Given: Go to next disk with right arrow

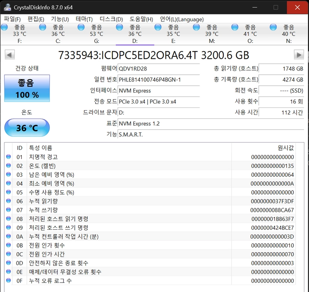Looking at the screenshot, I should (x=299, y=55).
